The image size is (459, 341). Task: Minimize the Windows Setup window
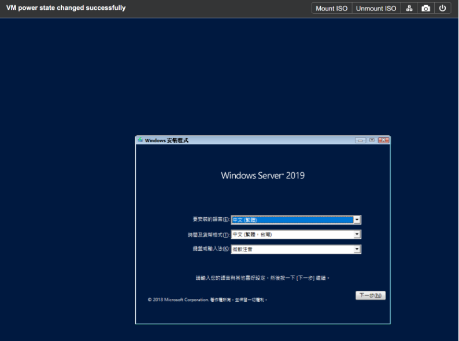(360, 140)
